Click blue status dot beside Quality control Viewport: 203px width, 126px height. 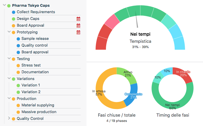(18, 45)
